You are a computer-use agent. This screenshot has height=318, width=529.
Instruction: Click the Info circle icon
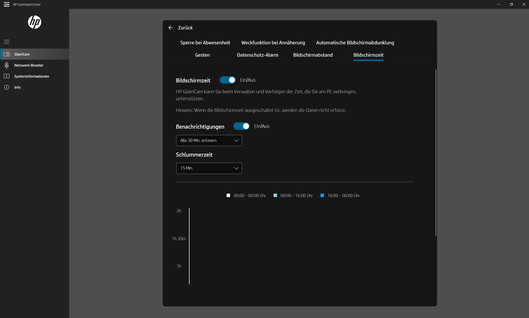(7, 87)
